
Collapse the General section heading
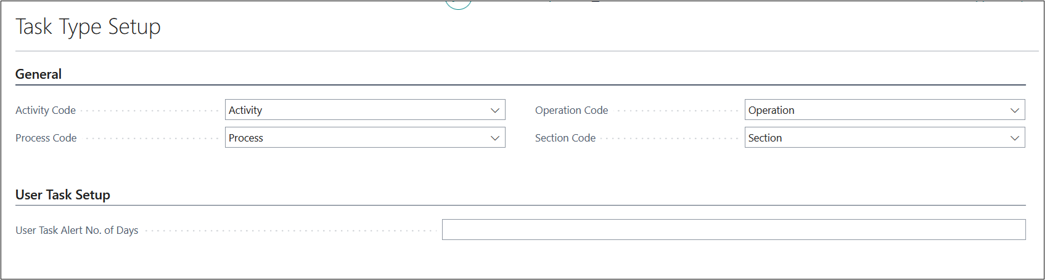coord(38,74)
